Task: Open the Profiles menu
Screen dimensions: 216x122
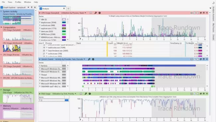Action: pos(18,2)
